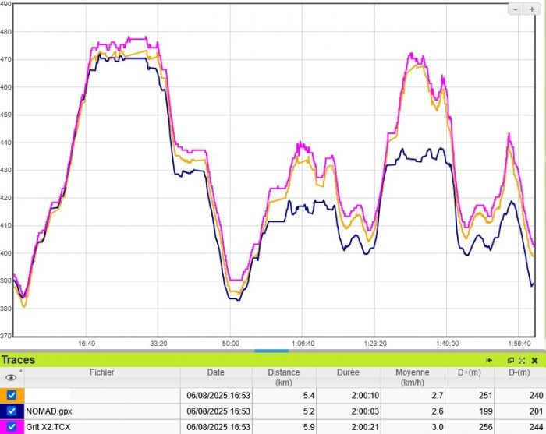
Task: Click the detach panel icon in Traces header
Action: (x=511, y=360)
